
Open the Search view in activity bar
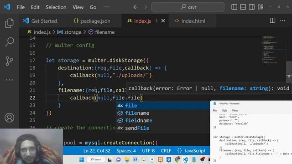click(x=10, y=42)
